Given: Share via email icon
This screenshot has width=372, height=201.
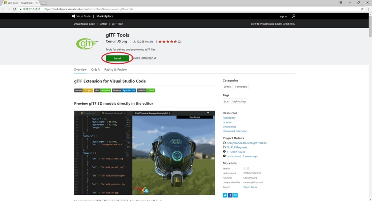Looking at the screenshot, I should 235,195.
